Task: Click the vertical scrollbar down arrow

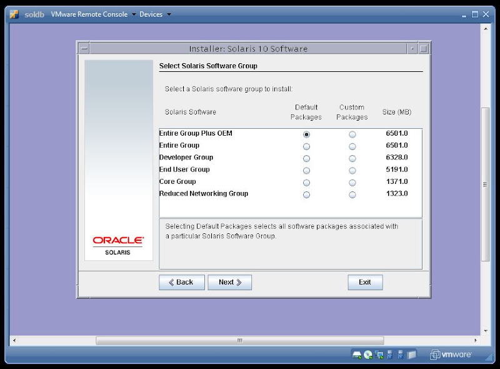Action: (486, 331)
